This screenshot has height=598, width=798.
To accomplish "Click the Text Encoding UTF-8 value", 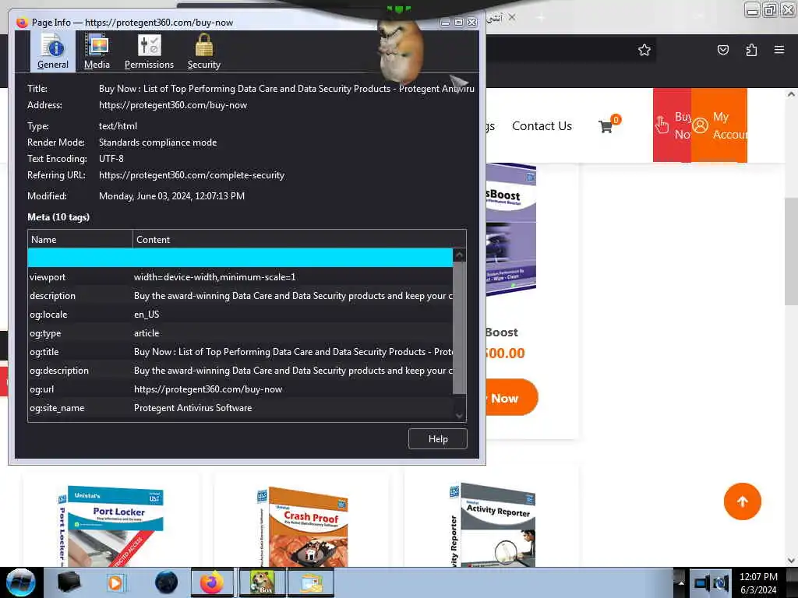I will click(111, 159).
